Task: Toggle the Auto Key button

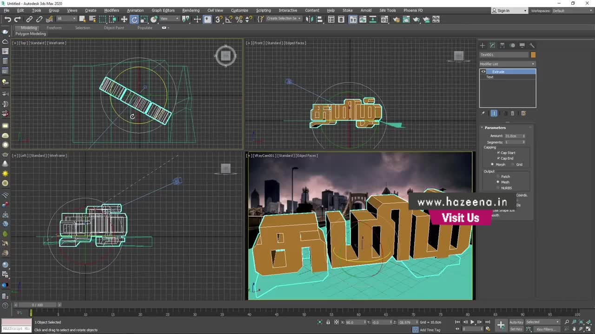Action: tap(516, 322)
